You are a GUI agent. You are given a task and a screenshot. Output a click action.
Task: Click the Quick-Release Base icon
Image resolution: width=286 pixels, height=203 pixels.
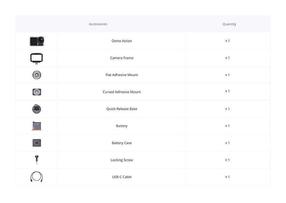click(37, 109)
